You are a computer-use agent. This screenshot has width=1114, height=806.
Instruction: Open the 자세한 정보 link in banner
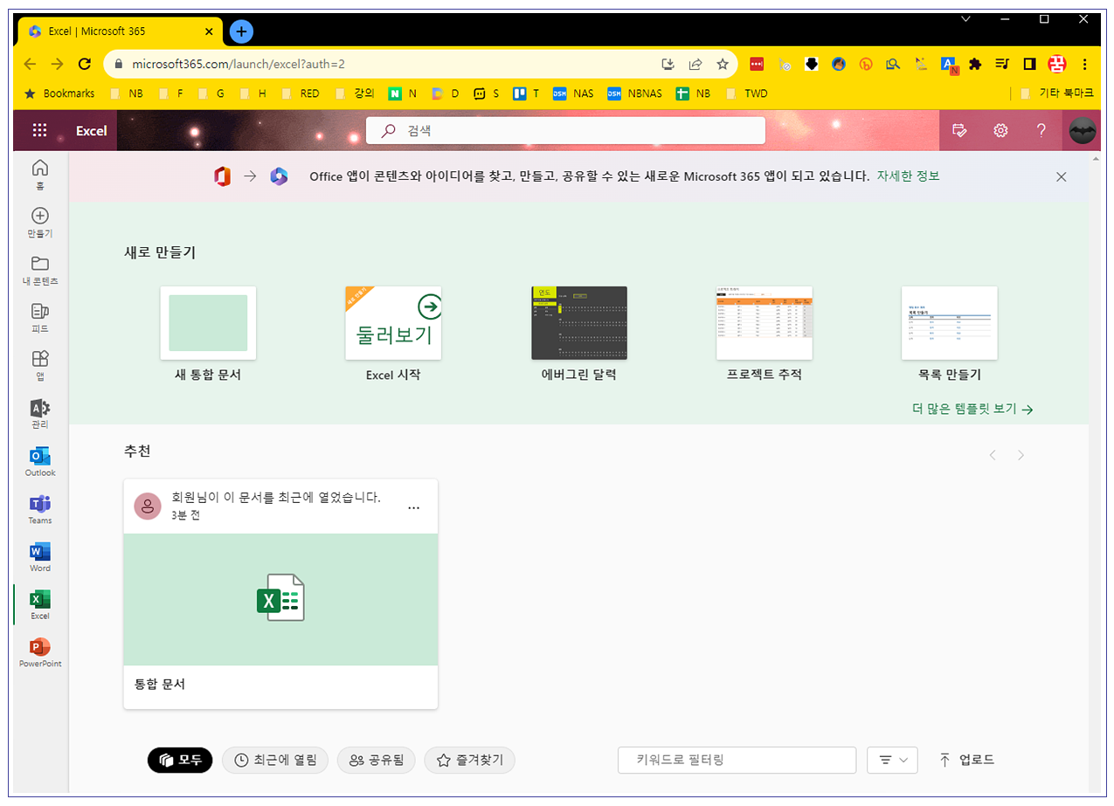[x=908, y=176]
